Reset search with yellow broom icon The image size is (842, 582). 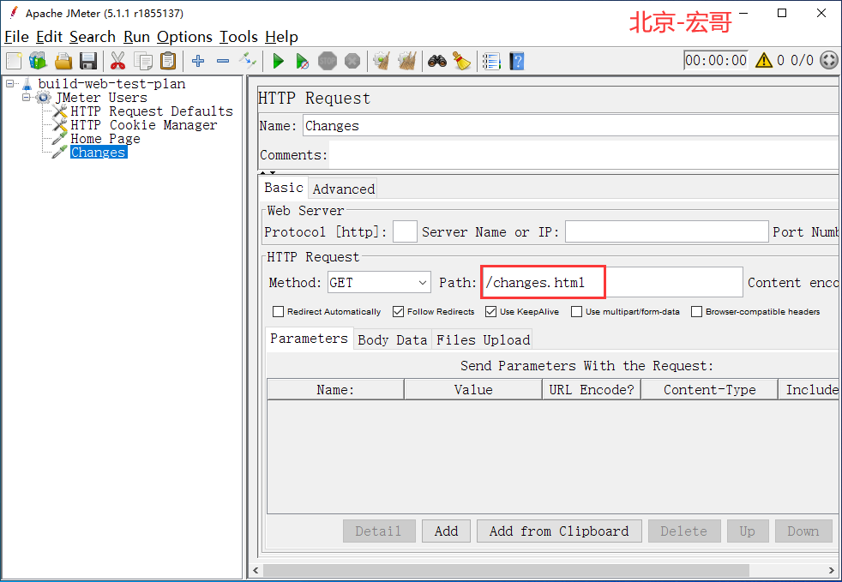[461, 61]
